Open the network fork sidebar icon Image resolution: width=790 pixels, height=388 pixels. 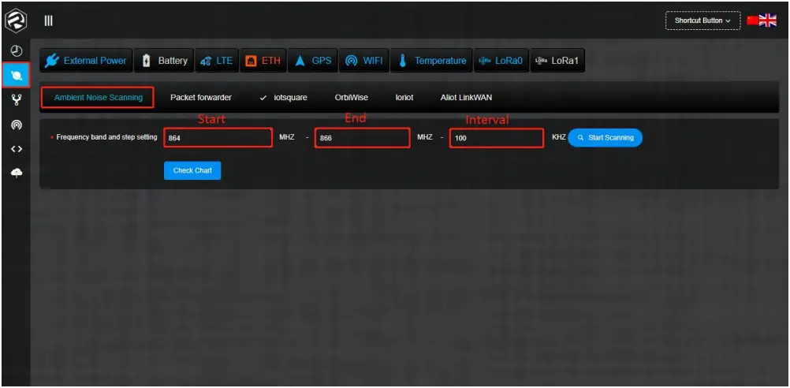click(16, 100)
